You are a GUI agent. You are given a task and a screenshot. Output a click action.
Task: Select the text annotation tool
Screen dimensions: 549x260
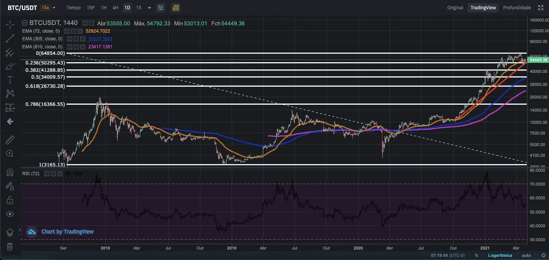tap(10, 80)
